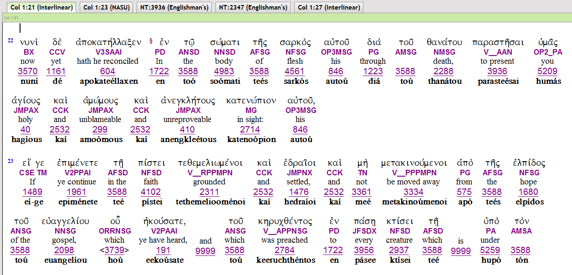The width and height of the screenshot is (572, 275).
Task: Open Strong's number 2288 link
Action: [x=443, y=71]
